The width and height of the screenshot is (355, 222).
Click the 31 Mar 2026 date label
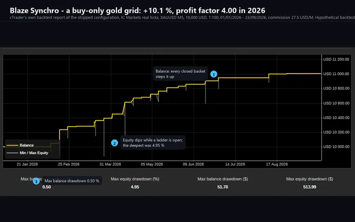click(x=110, y=164)
